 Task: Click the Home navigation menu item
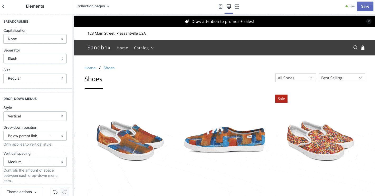122,48
